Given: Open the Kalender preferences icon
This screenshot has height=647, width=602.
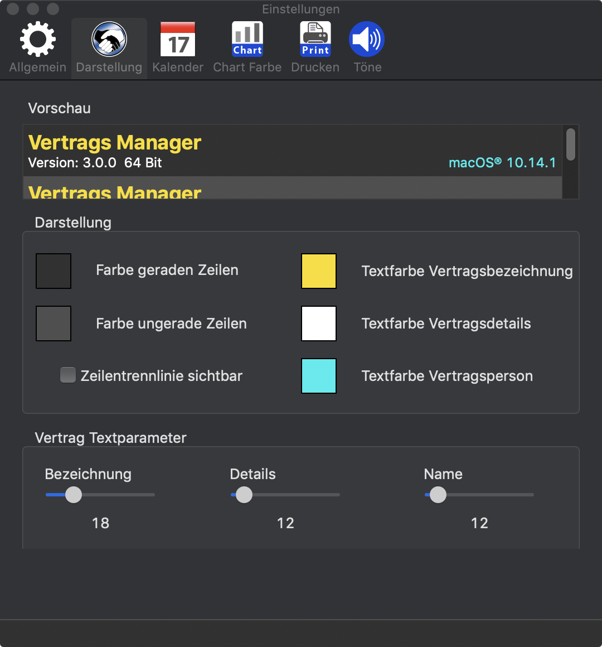Looking at the screenshot, I should (178, 39).
